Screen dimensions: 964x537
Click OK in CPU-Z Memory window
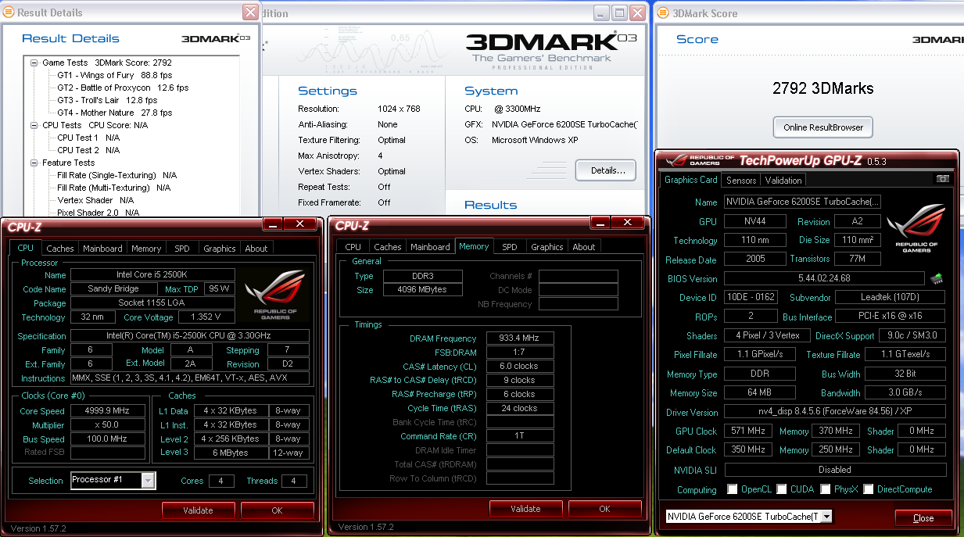pyautogui.click(x=604, y=508)
